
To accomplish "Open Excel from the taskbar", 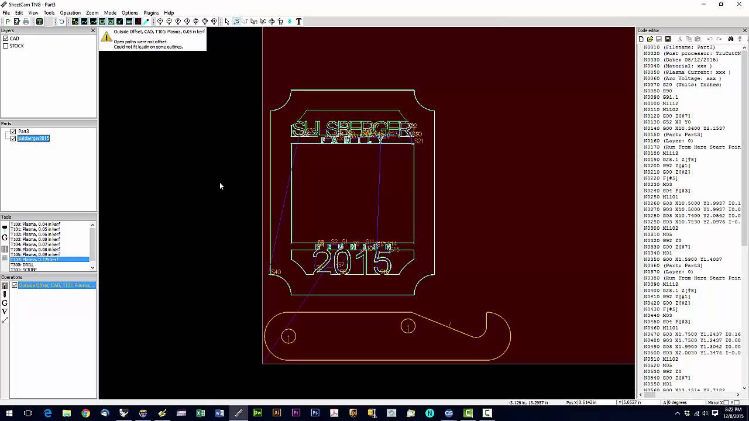I will pos(200,413).
